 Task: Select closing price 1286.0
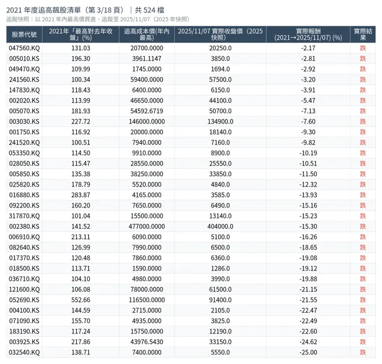[220, 269]
